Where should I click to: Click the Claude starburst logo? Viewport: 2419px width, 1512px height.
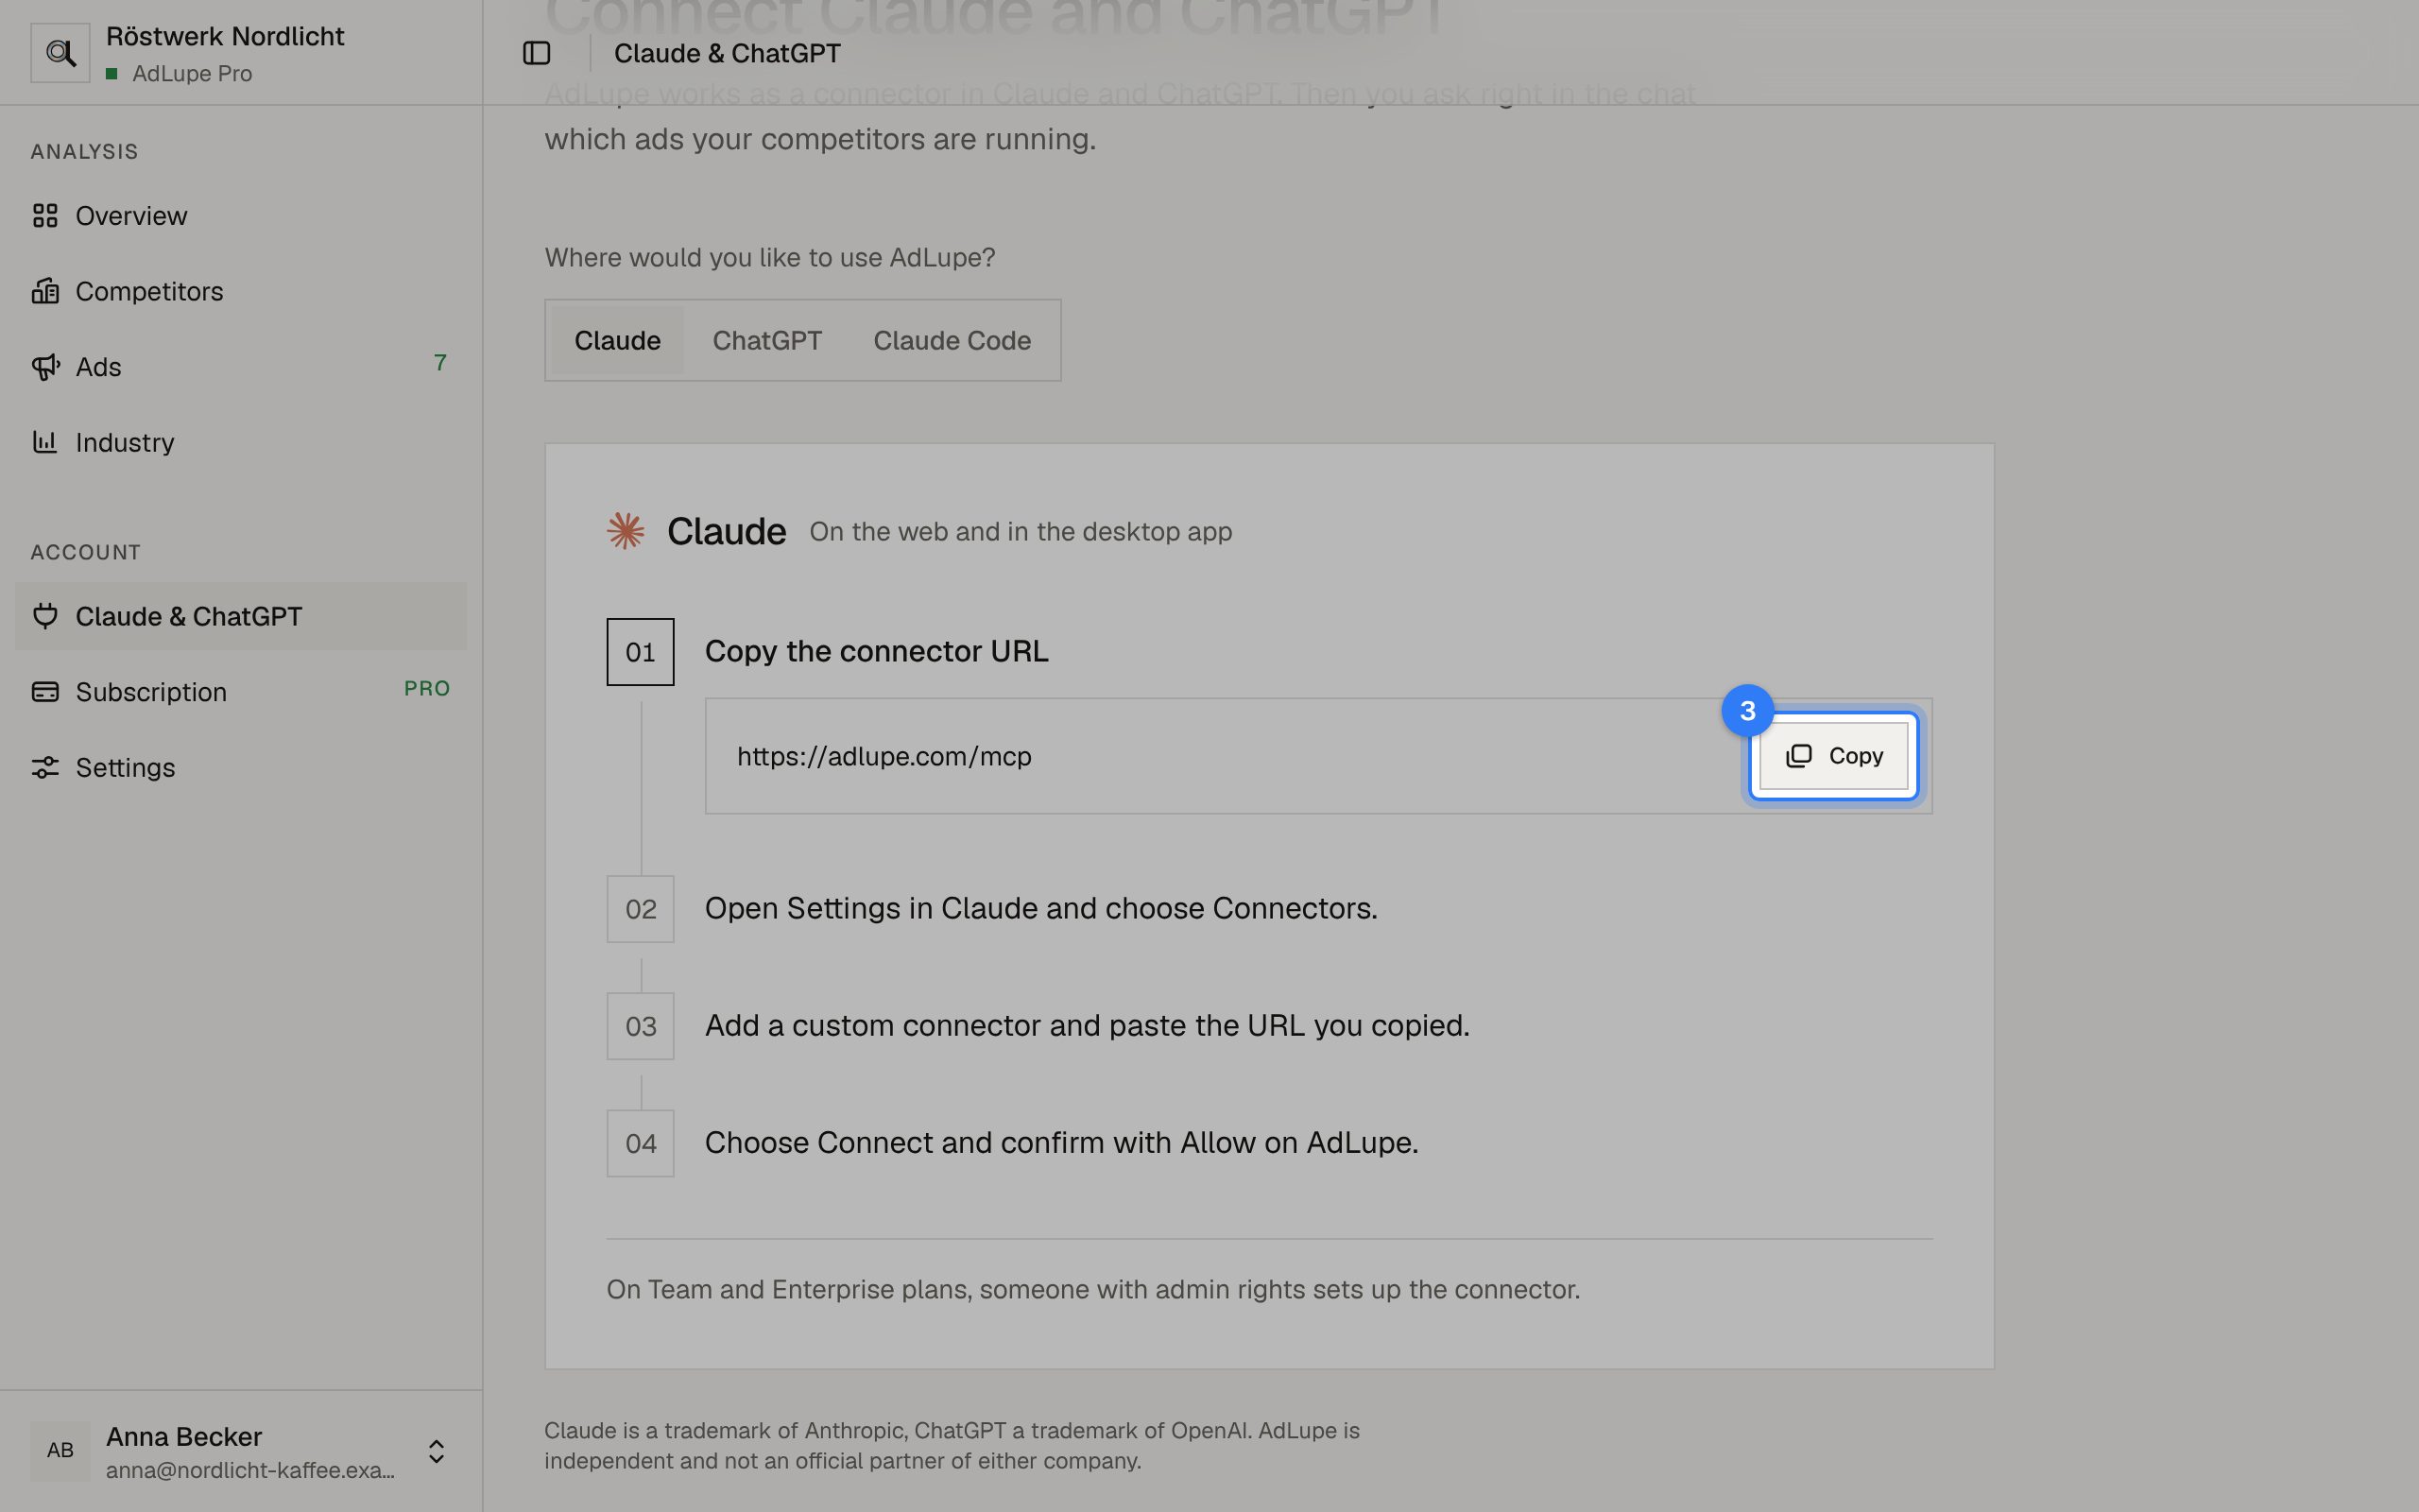(626, 531)
